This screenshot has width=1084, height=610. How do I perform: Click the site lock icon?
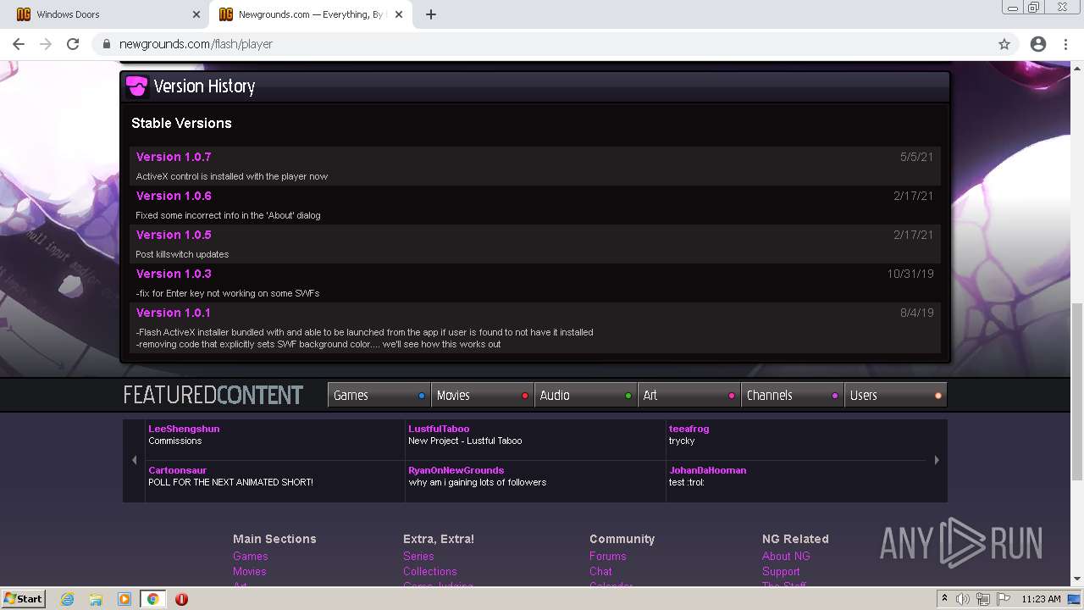tap(107, 44)
